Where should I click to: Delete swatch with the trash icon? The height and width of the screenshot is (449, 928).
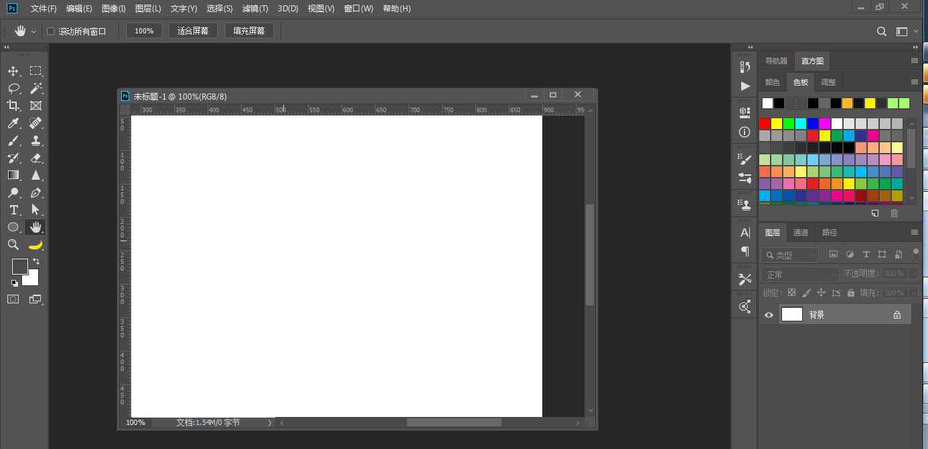894,213
